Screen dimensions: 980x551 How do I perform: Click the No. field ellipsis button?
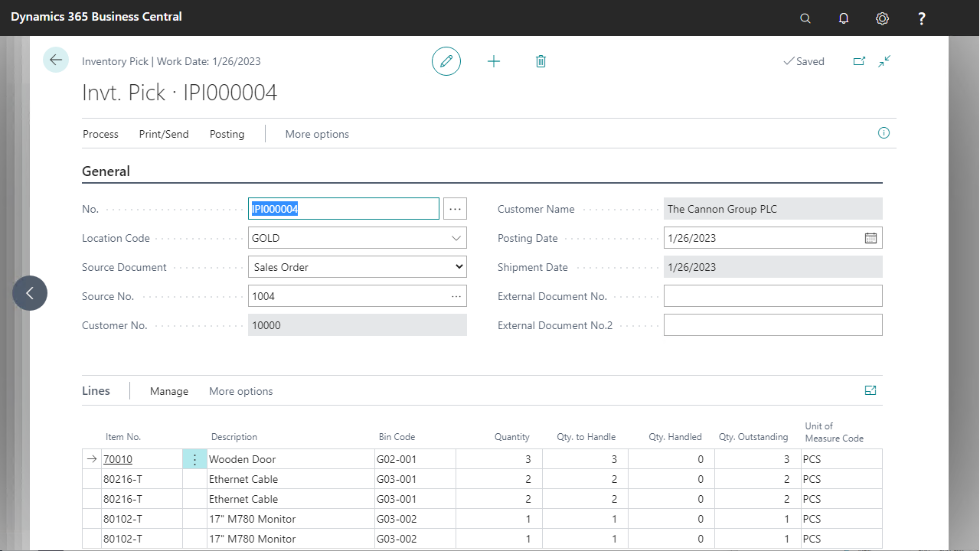(455, 209)
